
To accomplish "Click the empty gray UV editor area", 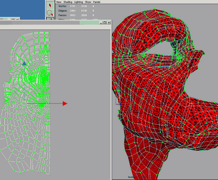I will point(81,139).
